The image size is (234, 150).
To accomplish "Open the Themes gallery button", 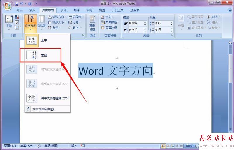I will click(9, 23).
